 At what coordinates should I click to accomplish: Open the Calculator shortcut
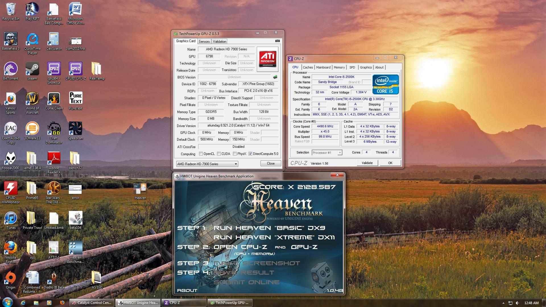54,42
